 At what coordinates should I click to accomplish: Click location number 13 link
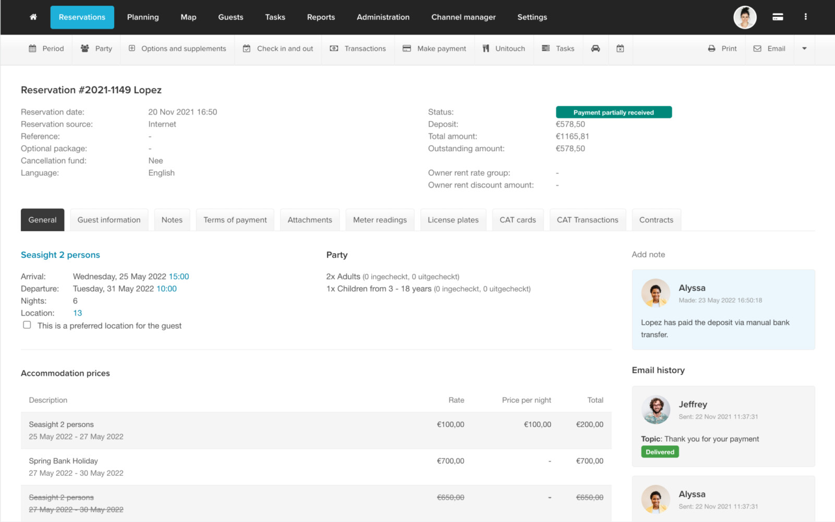[77, 313]
